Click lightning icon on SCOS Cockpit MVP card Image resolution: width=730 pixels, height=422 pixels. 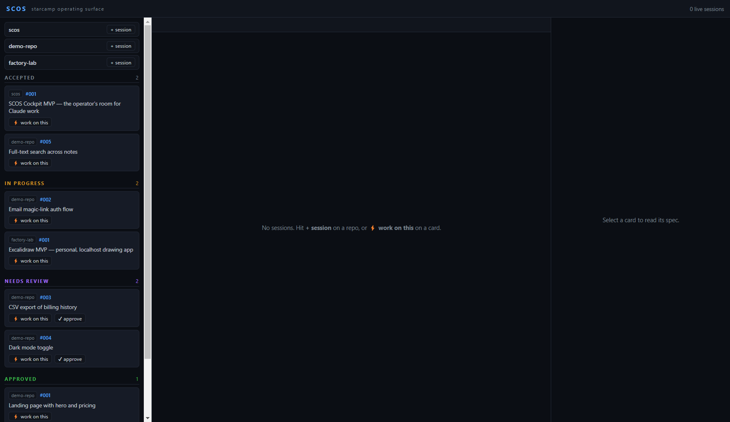[x=16, y=123]
